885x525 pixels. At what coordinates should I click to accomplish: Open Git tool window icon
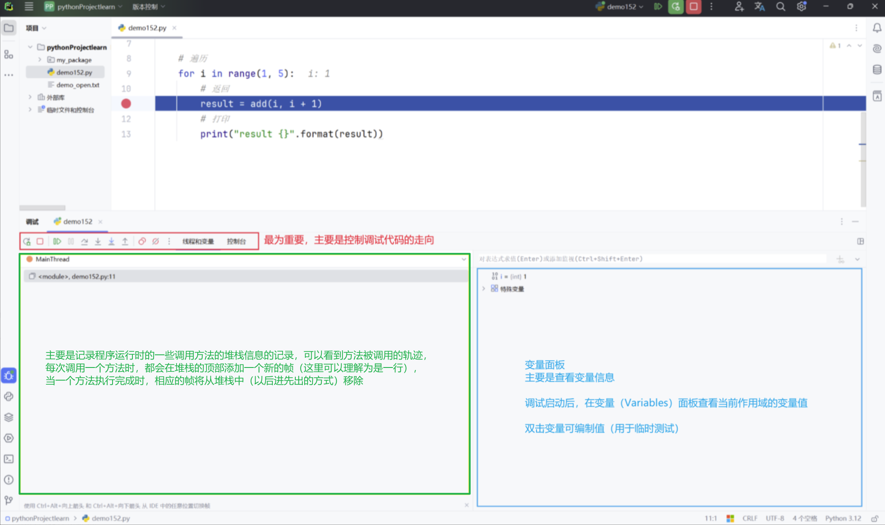(x=9, y=500)
